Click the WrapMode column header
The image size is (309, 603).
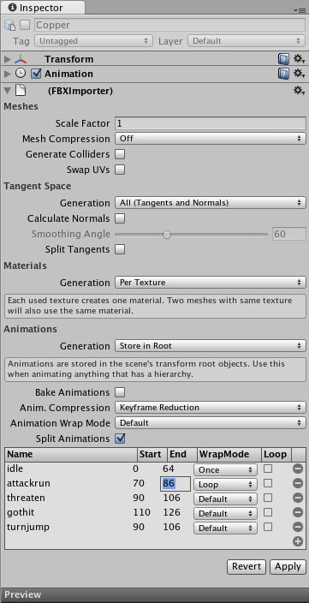(229, 454)
